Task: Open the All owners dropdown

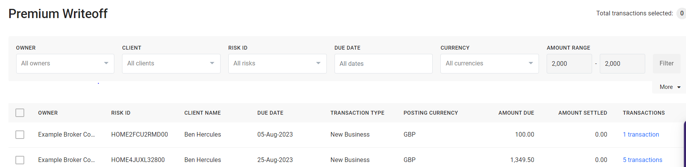Action: (x=65, y=63)
